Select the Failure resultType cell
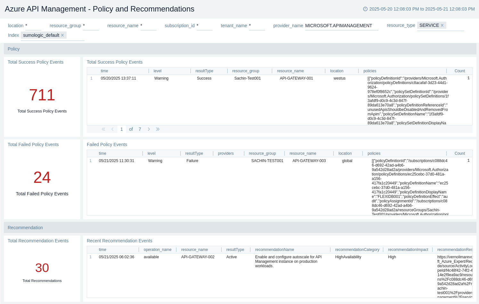479x304 pixels. coord(192,161)
